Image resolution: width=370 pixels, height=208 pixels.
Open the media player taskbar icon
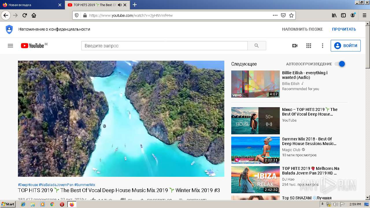42,204
